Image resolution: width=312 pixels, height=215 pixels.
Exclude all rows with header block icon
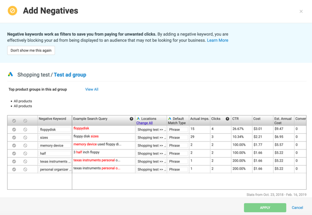(x=25, y=121)
